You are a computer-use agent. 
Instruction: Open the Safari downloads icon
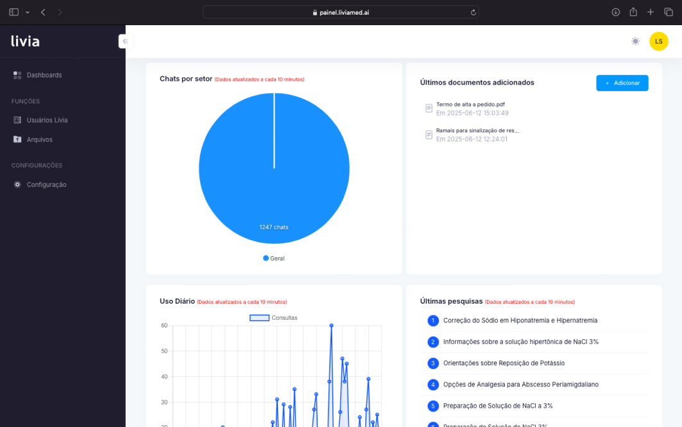[x=615, y=12]
